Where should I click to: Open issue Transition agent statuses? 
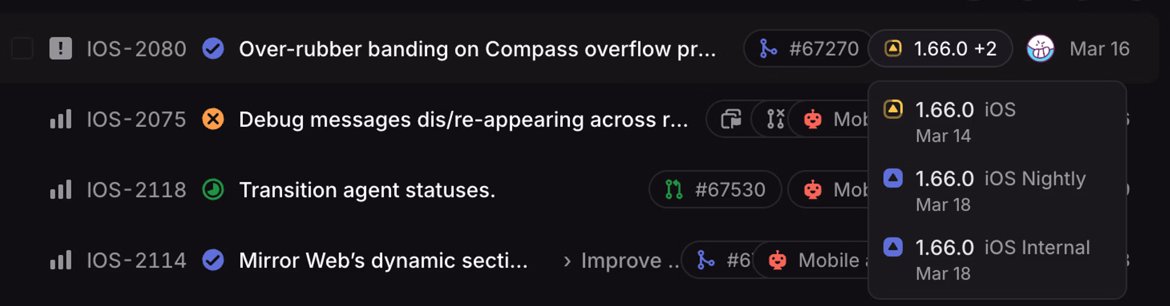click(x=367, y=190)
